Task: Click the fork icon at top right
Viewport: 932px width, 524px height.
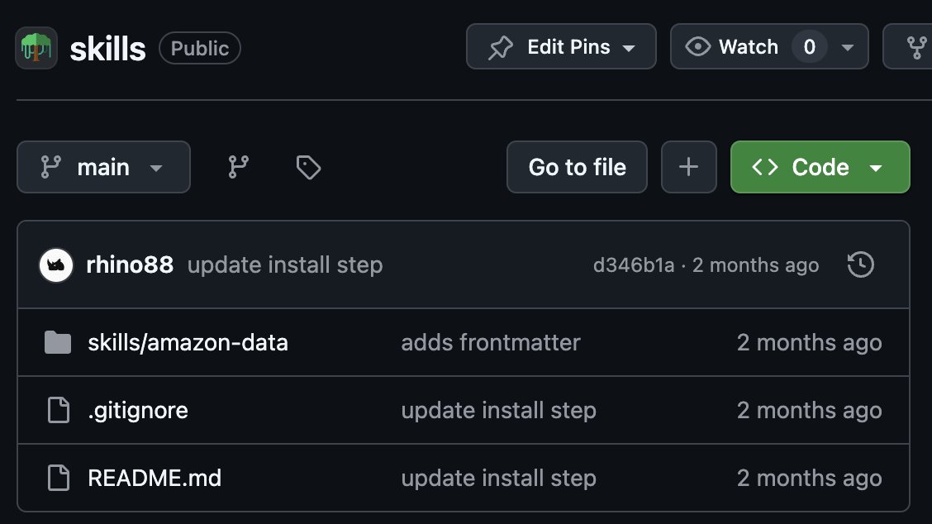Action: click(x=916, y=47)
